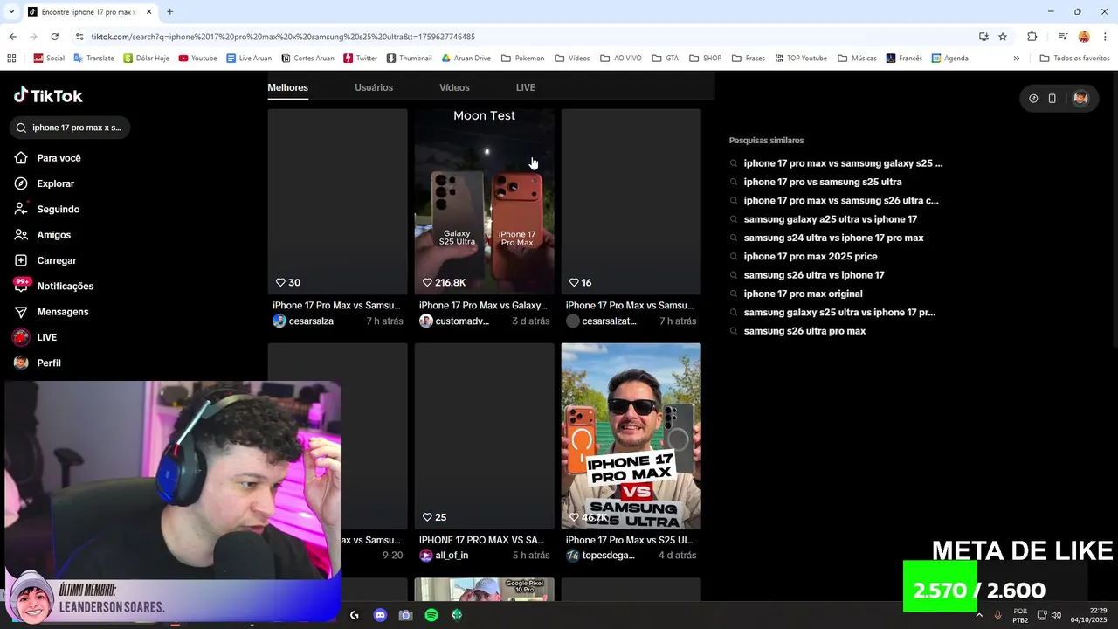Open the Amigos section

pyautogui.click(x=43, y=235)
